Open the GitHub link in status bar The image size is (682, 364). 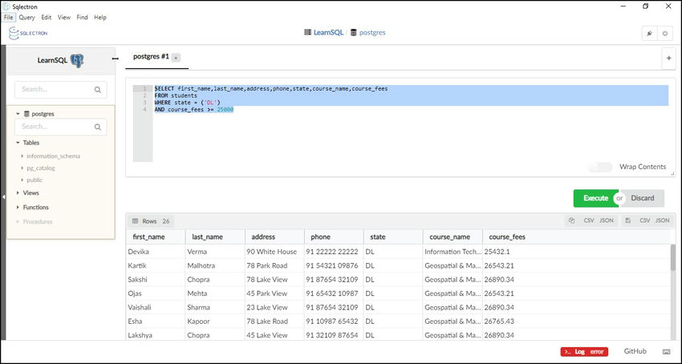635,351
